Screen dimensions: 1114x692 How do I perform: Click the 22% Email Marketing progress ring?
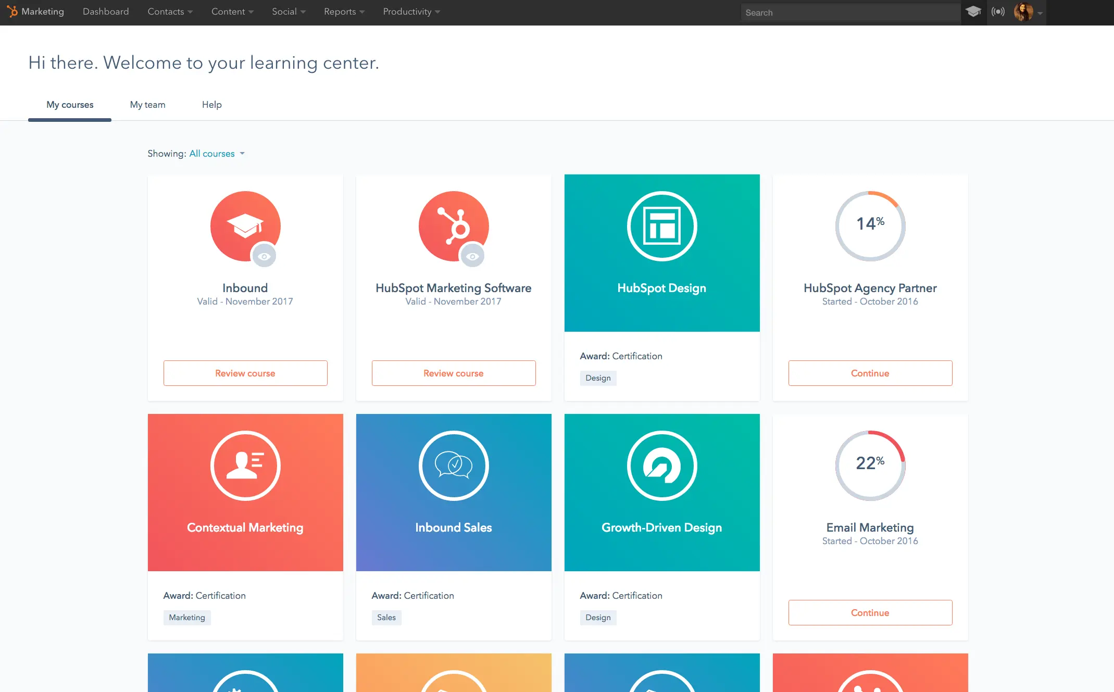pos(870,465)
